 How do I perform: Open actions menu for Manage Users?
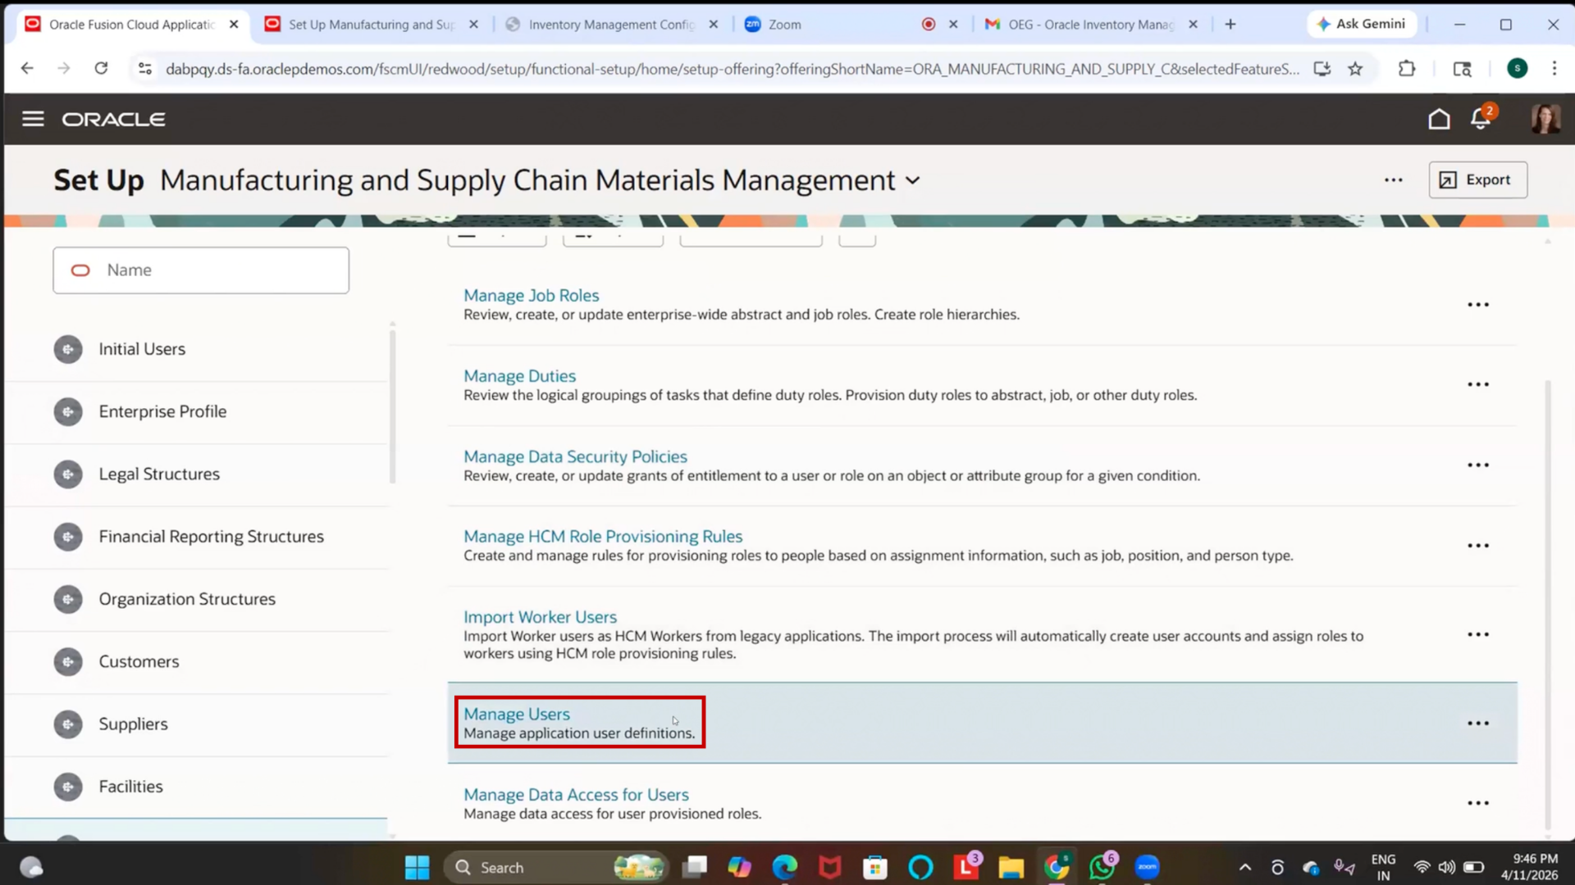tap(1478, 724)
